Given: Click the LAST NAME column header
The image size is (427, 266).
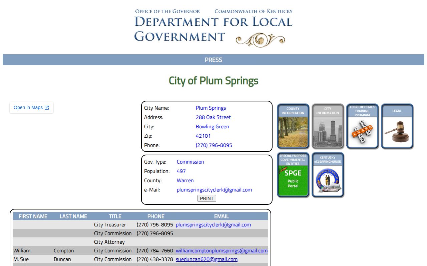Looking at the screenshot, I should click(73, 216).
